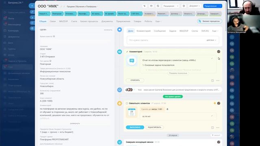Edit the 'ос по кп' description with pencil
260x146 pixels.
212,116
